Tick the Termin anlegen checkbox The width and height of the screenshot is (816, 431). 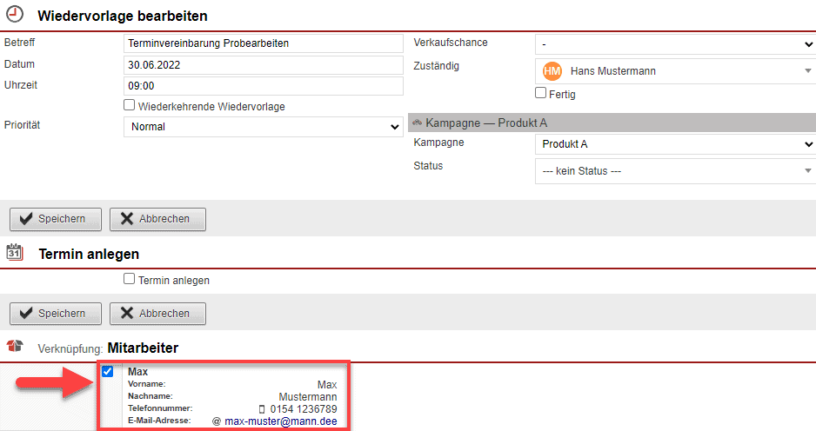click(130, 280)
